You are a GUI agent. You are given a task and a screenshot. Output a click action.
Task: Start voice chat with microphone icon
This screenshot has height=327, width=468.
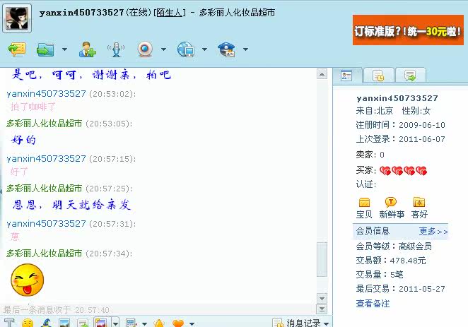[116, 49]
